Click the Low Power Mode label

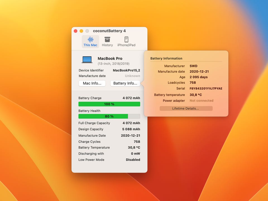pyautogui.click(x=91, y=160)
